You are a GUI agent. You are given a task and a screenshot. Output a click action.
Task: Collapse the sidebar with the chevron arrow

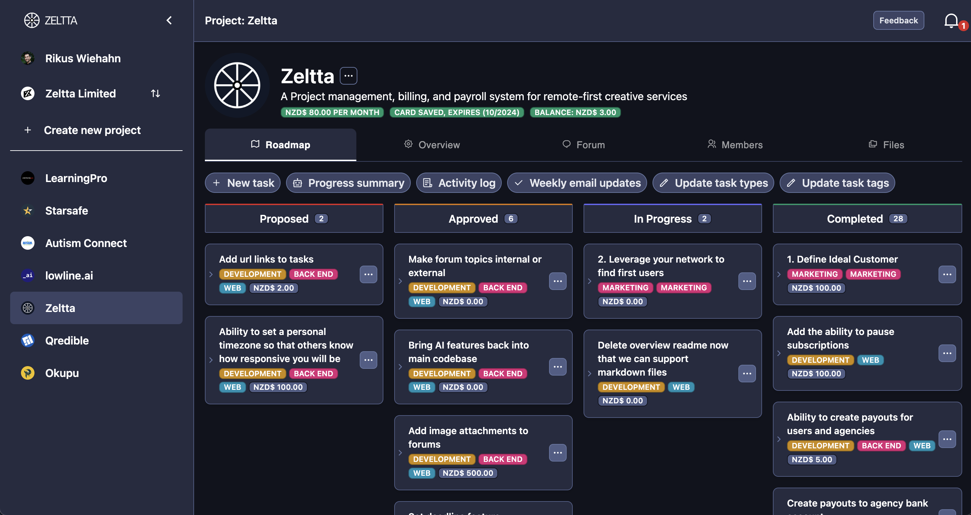169,20
